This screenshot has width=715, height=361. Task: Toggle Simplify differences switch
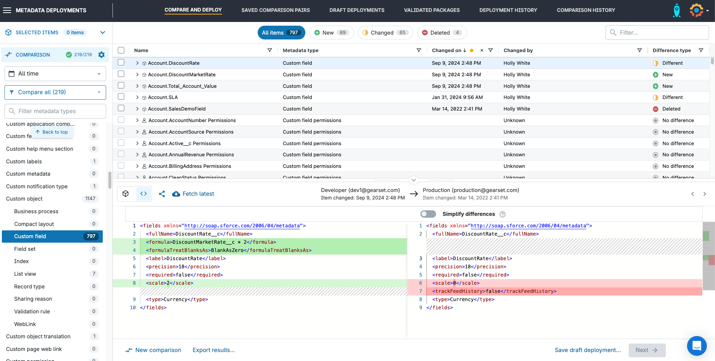[x=428, y=214]
